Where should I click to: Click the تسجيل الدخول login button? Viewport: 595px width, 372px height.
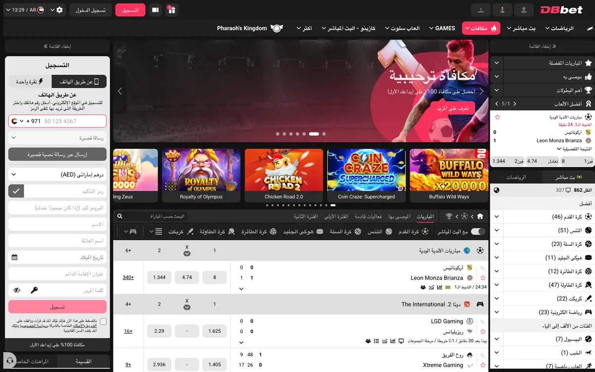point(90,10)
